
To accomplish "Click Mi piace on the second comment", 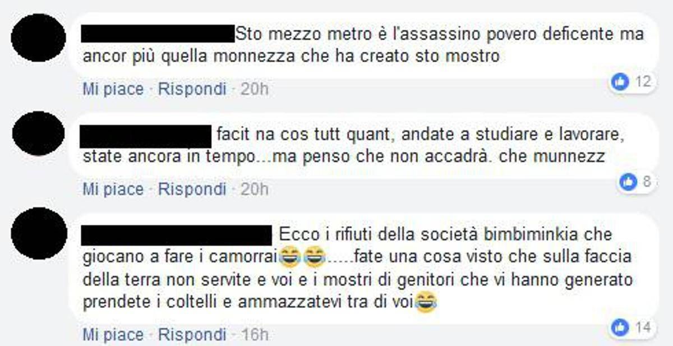I will pos(113,189).
